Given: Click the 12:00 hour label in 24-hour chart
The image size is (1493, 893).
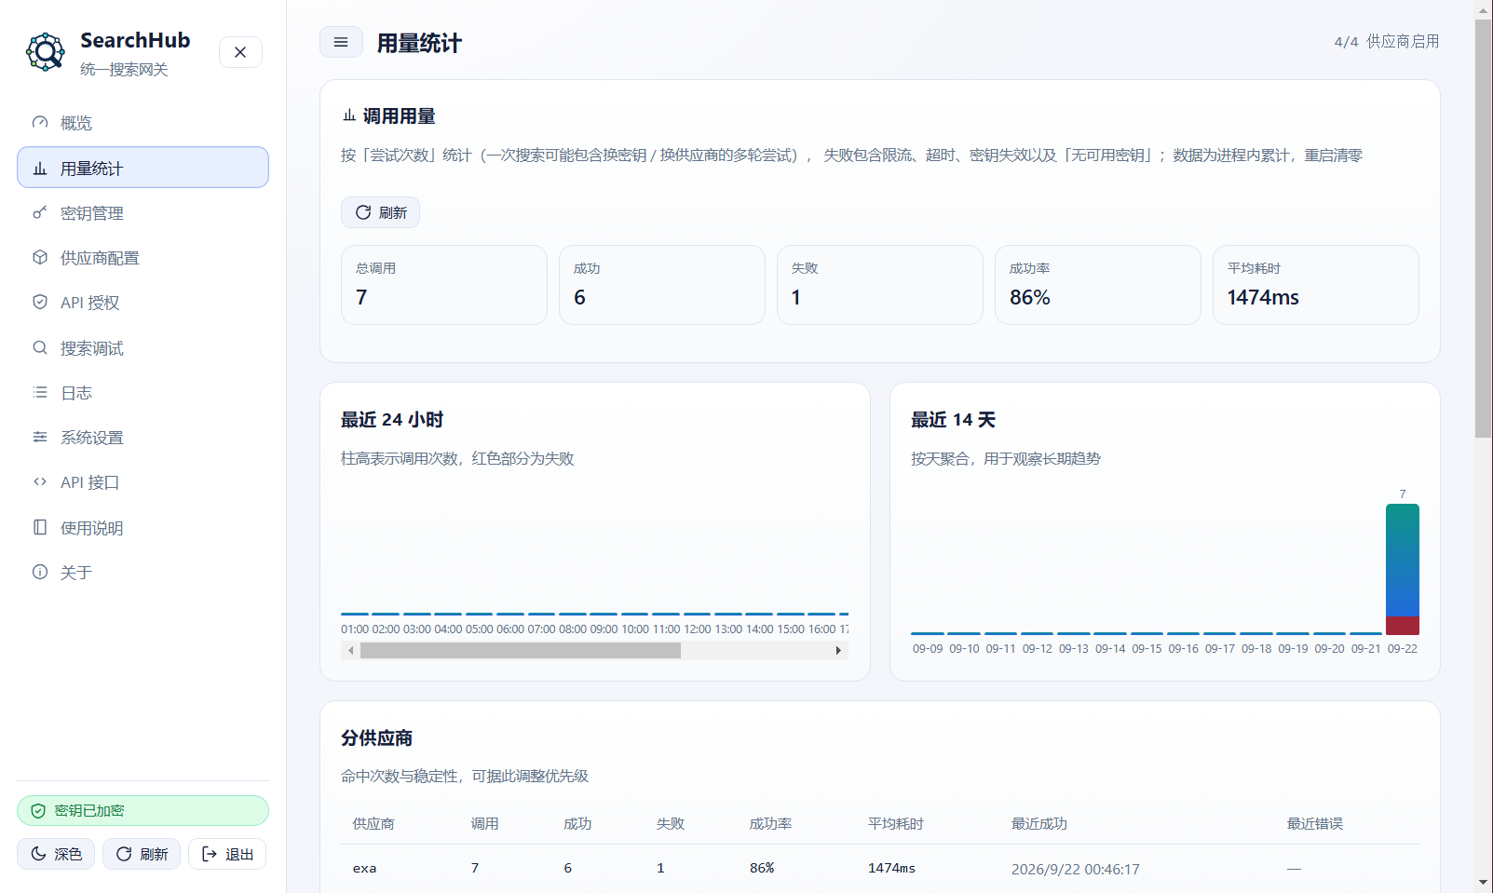Looking at the screenshot, I should click(x=698, y=629).
